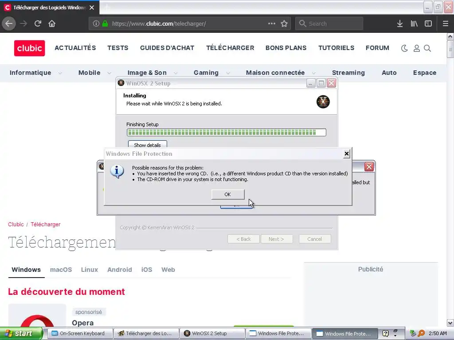The width and height of the screenshot is (454, 340).
Task: Click the Firefox back arrow button
Action: tap(9, 23)
